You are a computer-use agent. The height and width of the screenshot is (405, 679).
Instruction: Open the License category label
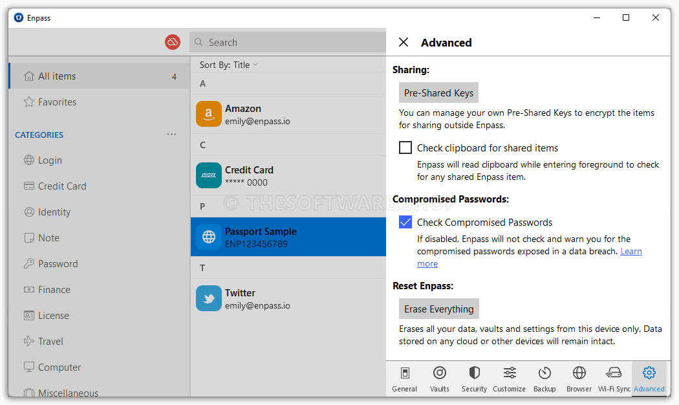click(53, 315)
